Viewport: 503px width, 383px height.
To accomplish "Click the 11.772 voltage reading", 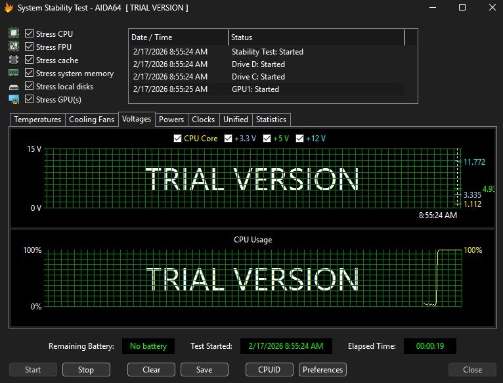I will pyautogui.click(x=474, y=162).
